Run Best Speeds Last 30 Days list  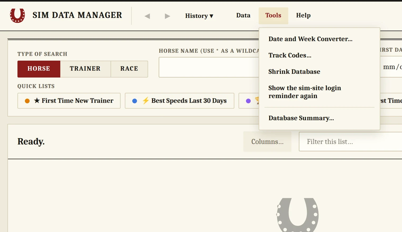[180, 101]
